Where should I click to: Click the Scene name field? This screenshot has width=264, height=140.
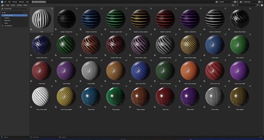point(226,2)
